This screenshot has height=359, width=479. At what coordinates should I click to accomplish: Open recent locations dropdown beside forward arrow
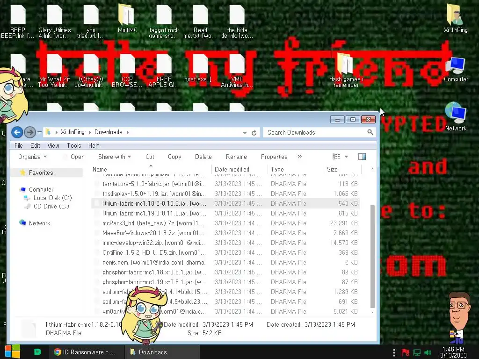39,132
